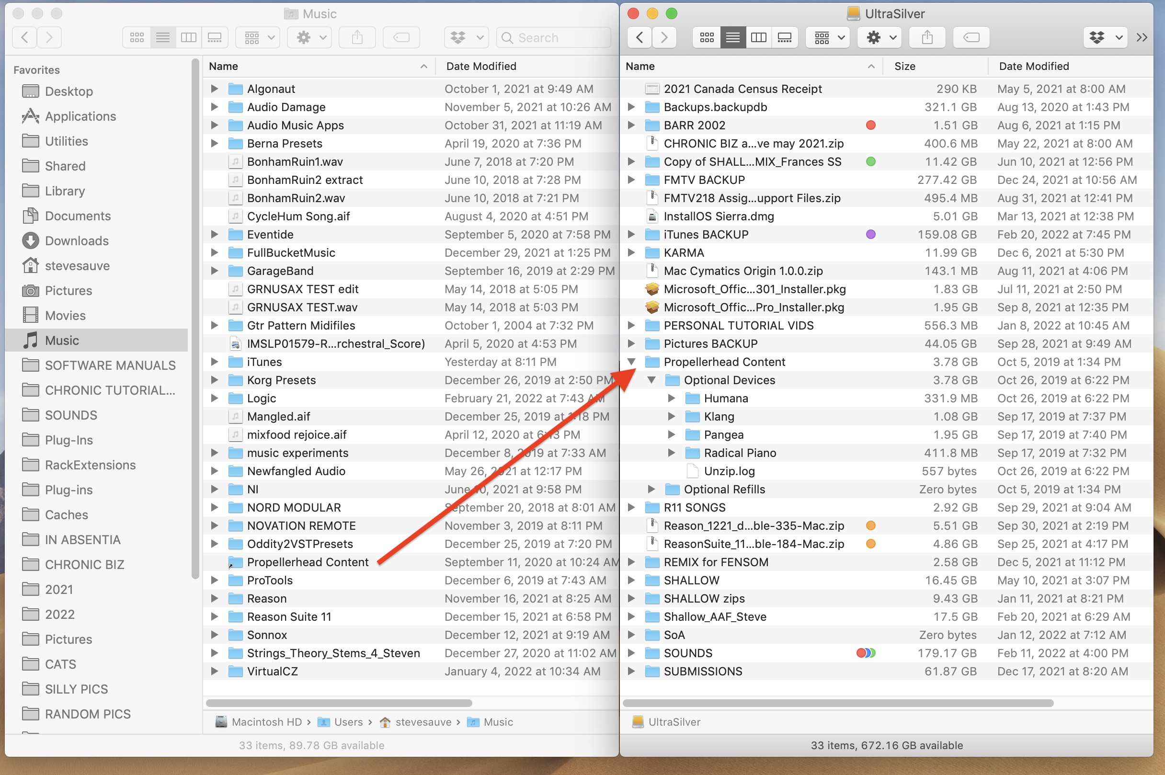The width and height of the screenshot is (1165, 775).
Task: Collapse the Optional Devices folder
Action: tap(651, 380)
